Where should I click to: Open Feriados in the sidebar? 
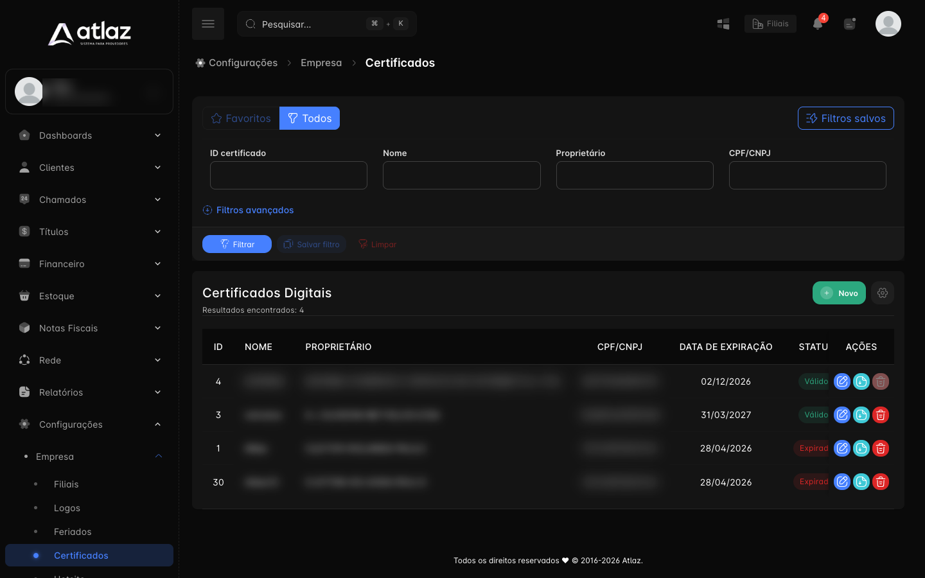click(x=73, y=532)
